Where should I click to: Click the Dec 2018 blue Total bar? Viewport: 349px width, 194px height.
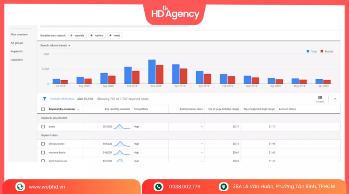point(176,74)
